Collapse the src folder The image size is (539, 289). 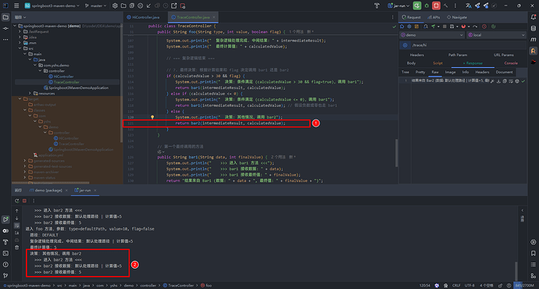click(20, 48)
